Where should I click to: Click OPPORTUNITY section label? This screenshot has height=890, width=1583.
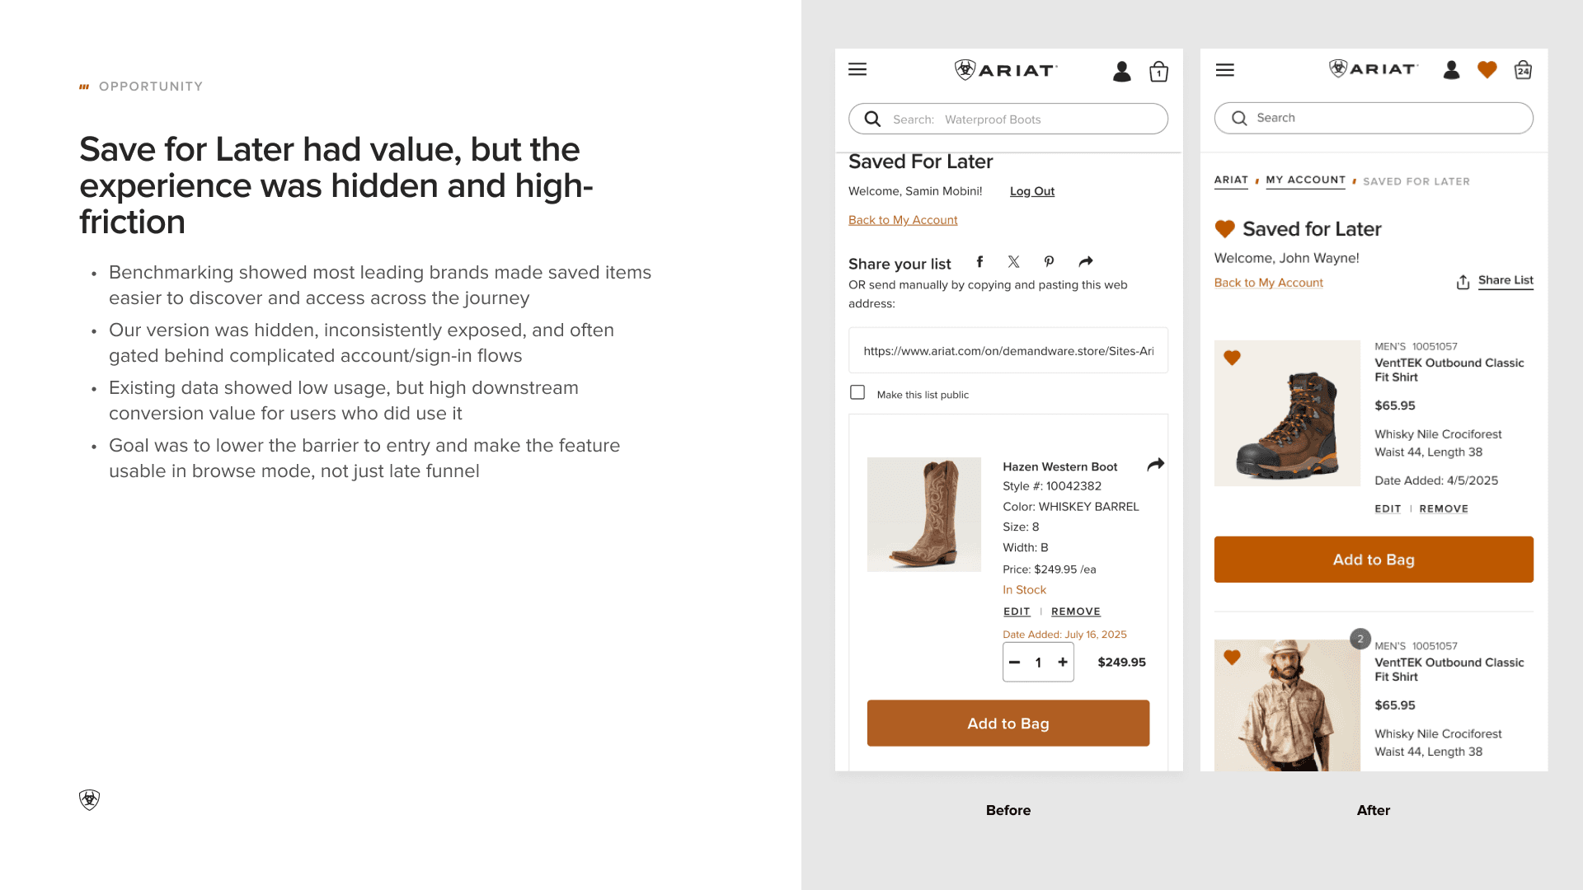click(x=150, y=87)
